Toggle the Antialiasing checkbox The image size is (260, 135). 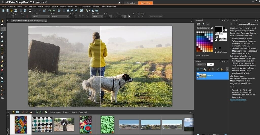[80, 16]
